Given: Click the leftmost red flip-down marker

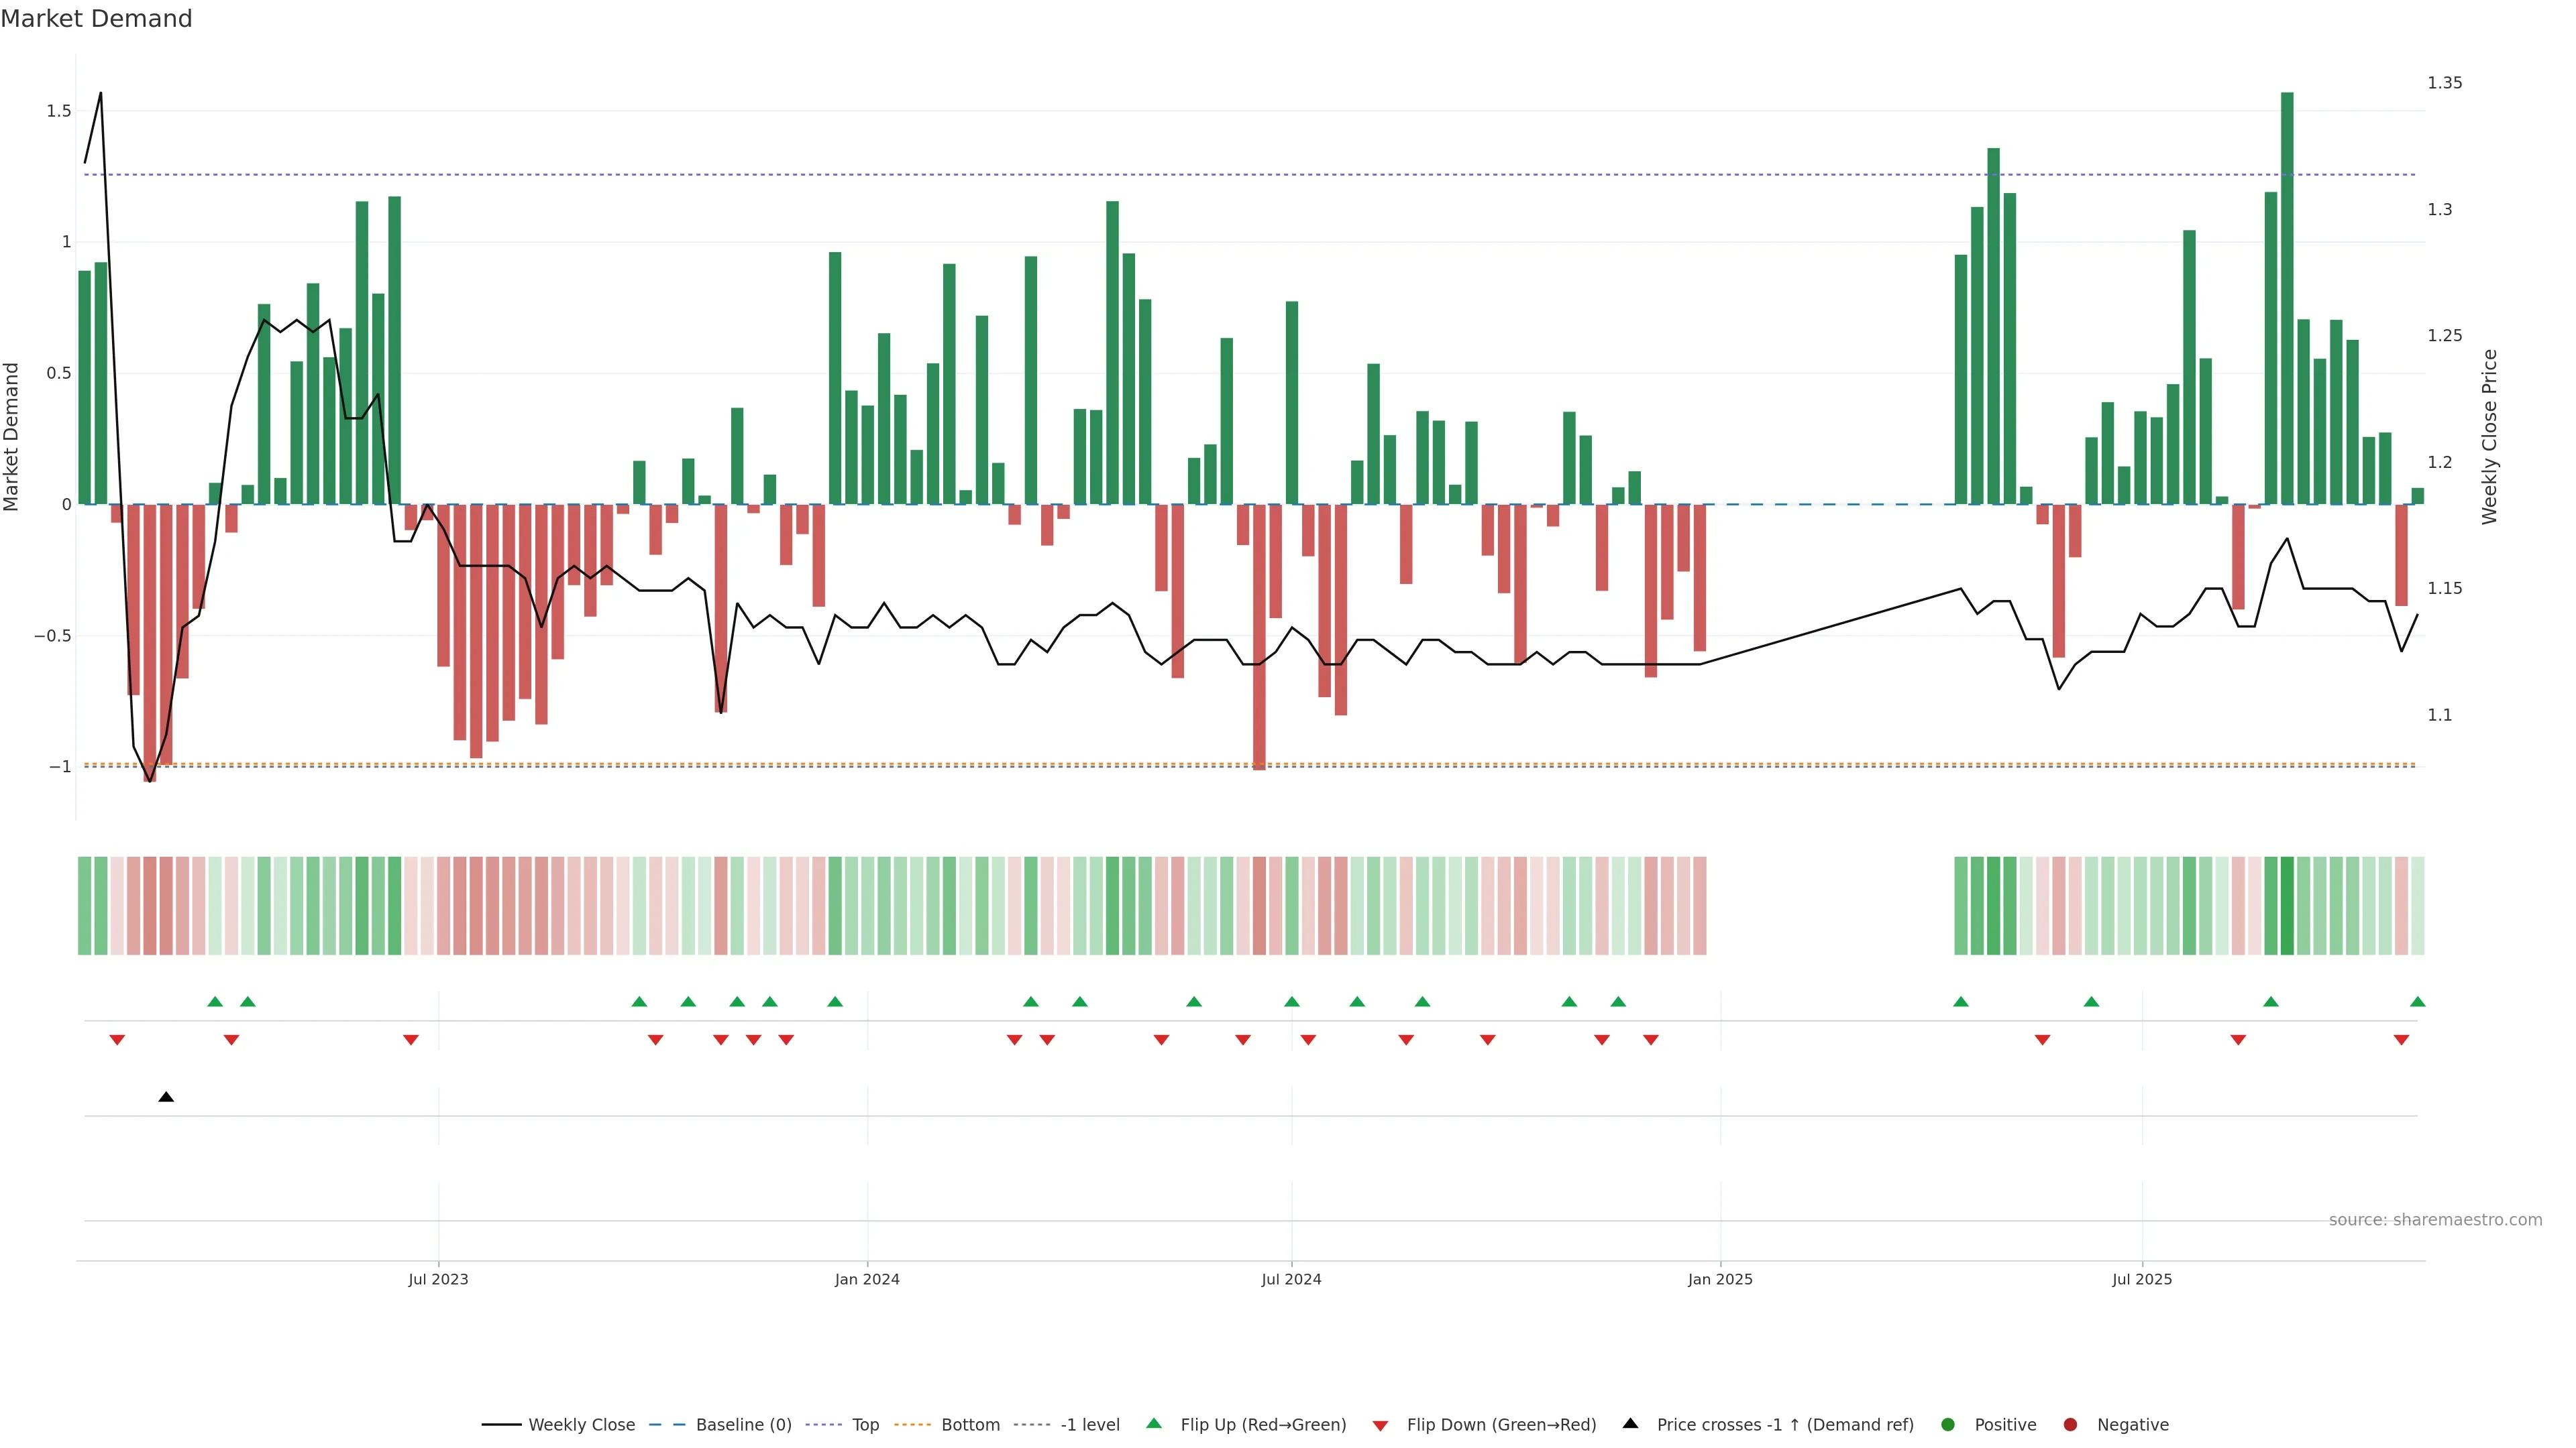Looking at the screenshot, I should [117, 1040].
